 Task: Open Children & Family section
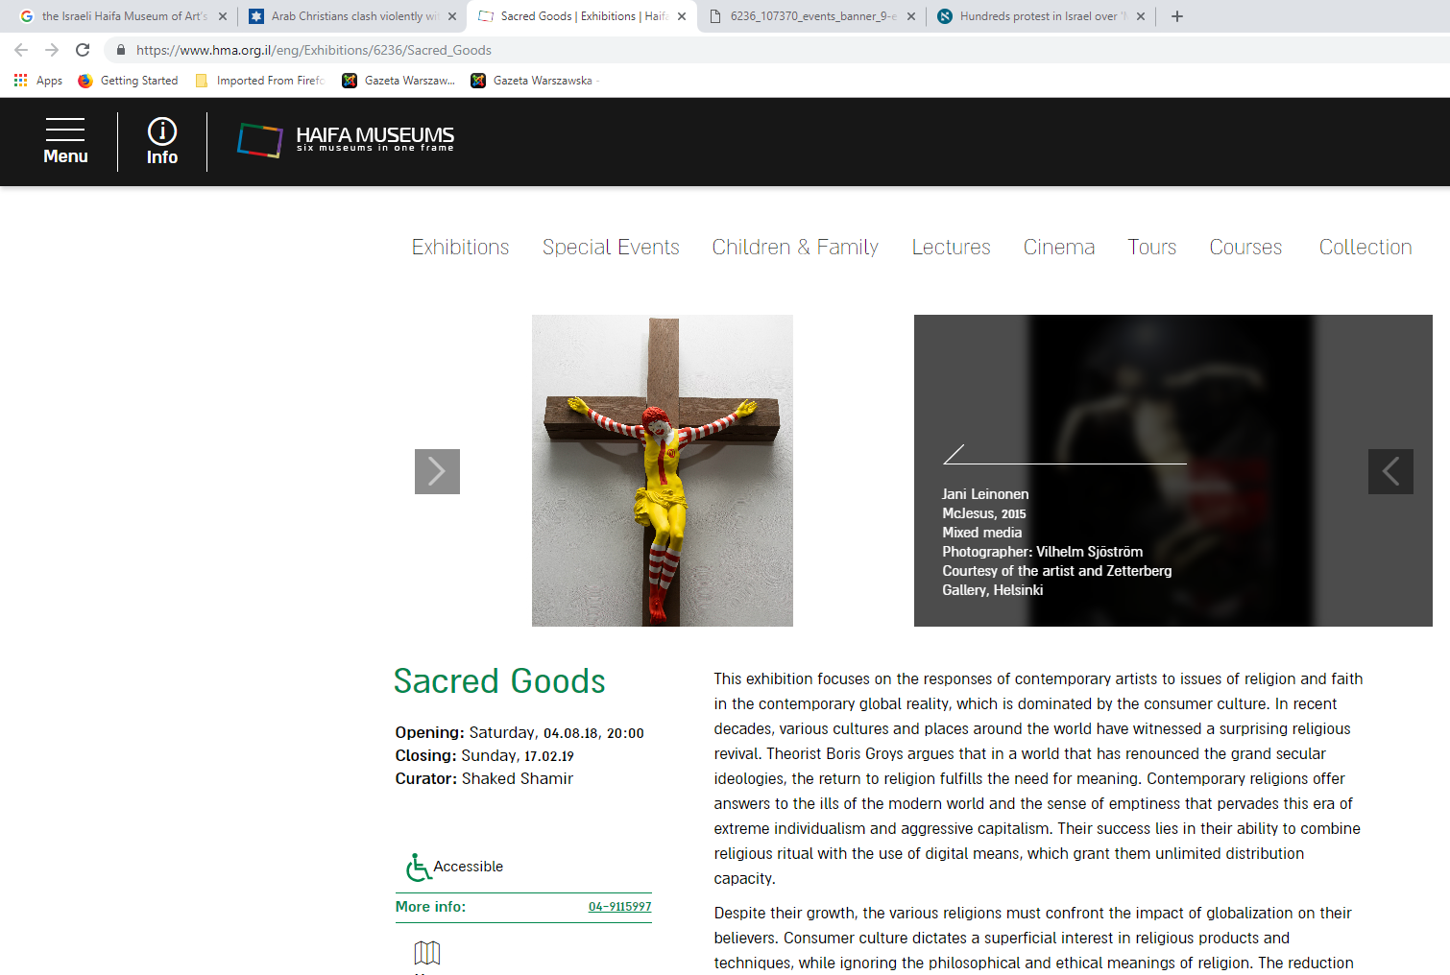(x=795, y=248)
